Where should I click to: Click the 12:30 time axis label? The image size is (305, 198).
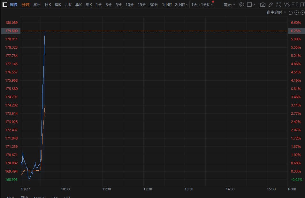coord(148,189)
